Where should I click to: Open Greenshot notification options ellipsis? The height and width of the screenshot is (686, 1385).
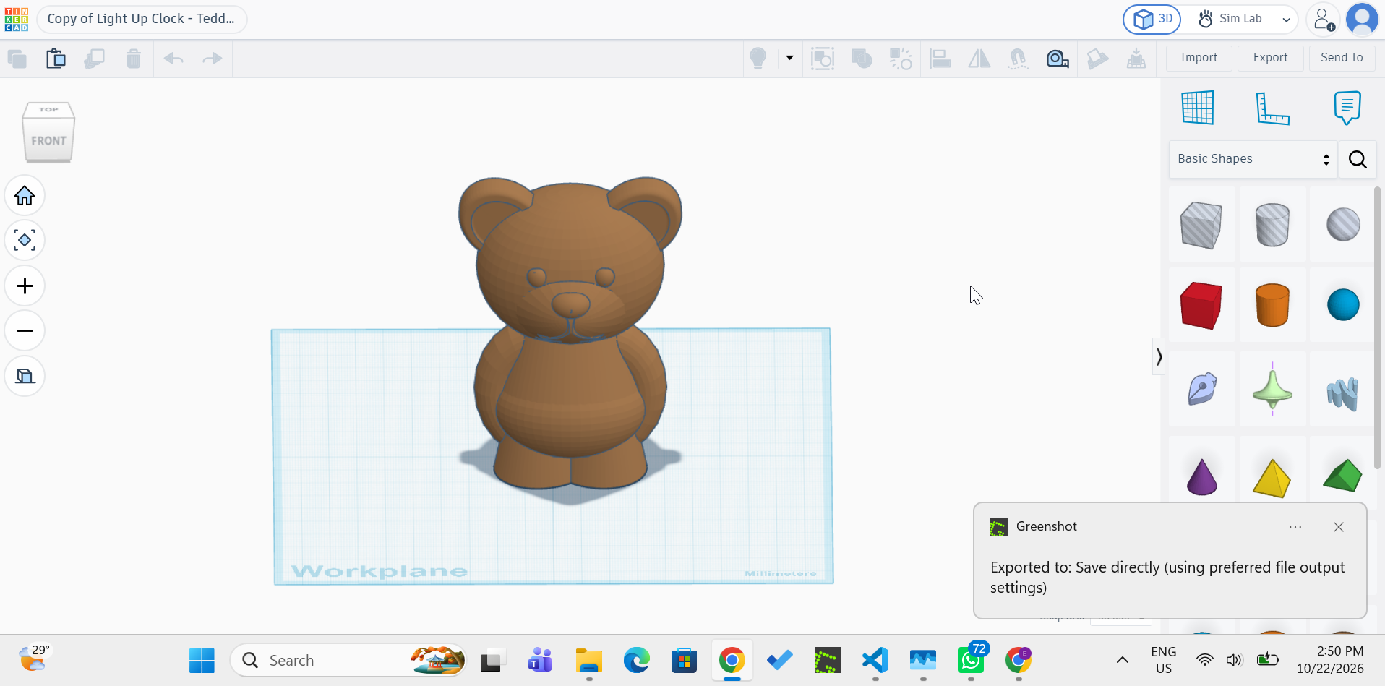(1295, 527)
